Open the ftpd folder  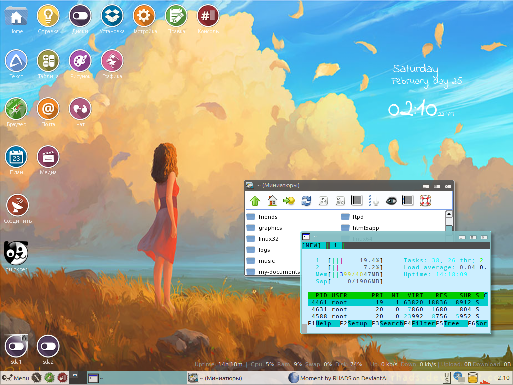352,217
